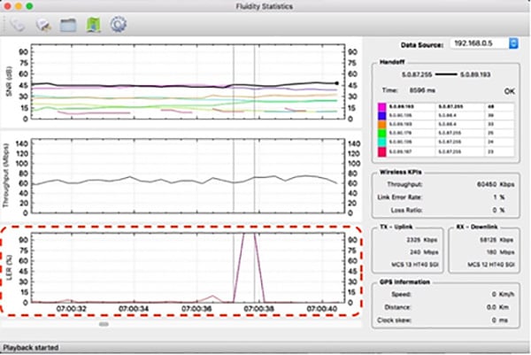The height and width of the screenshot is (355, 531).
Task: Expand the Data Source dropdown
Action: click(x=512, y=42)
